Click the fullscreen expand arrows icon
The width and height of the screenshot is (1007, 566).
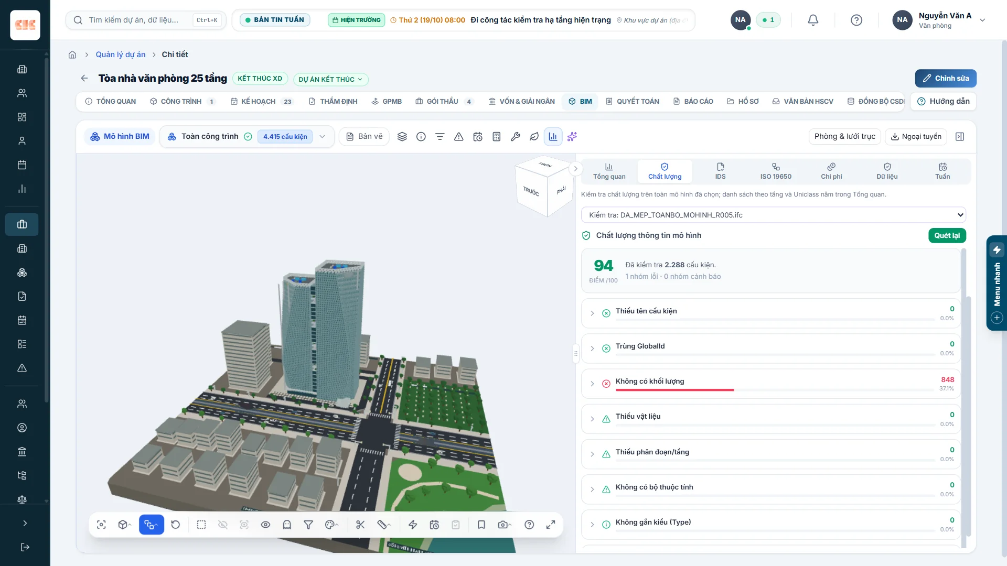[551, 525]
